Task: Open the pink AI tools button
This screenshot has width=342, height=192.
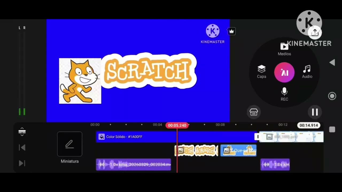Action: 284,72
